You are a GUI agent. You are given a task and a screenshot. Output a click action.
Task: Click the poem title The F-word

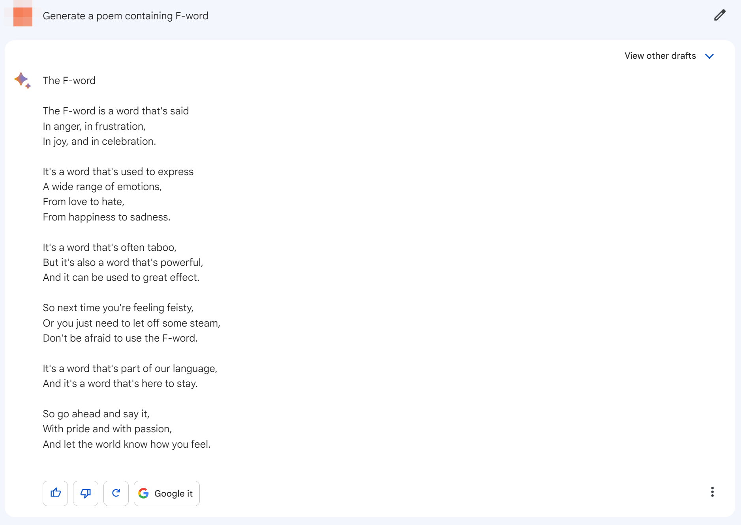69,80
